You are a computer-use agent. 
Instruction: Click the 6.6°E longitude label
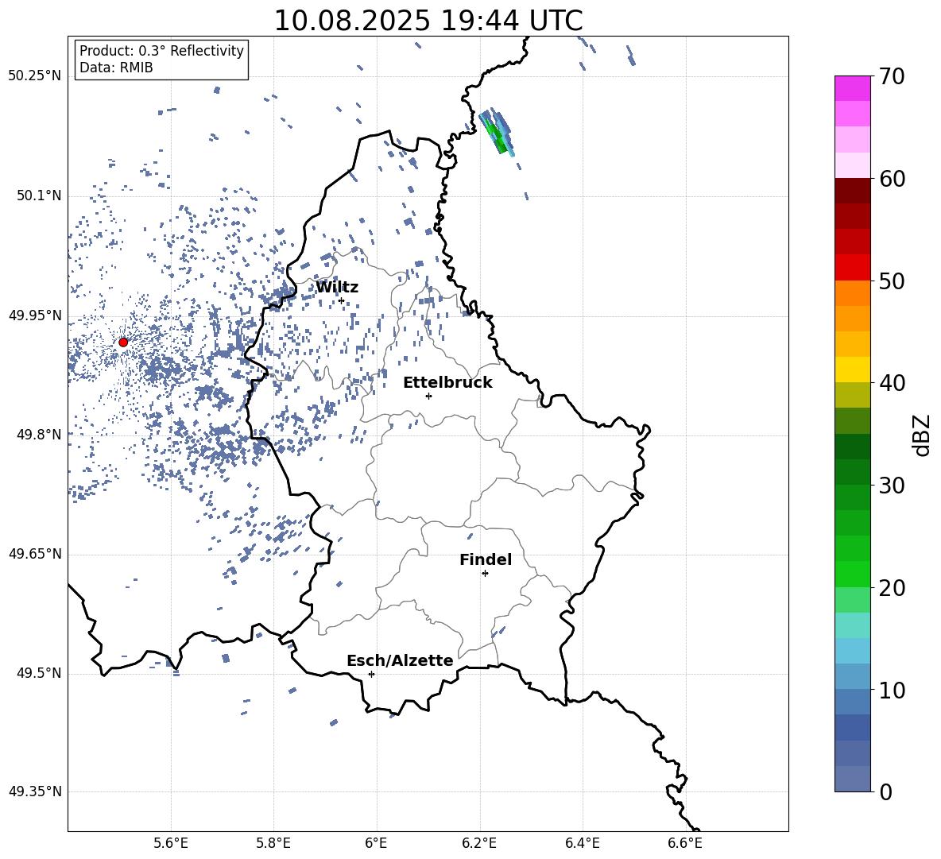pyautogui.click(x=685, y=843)
